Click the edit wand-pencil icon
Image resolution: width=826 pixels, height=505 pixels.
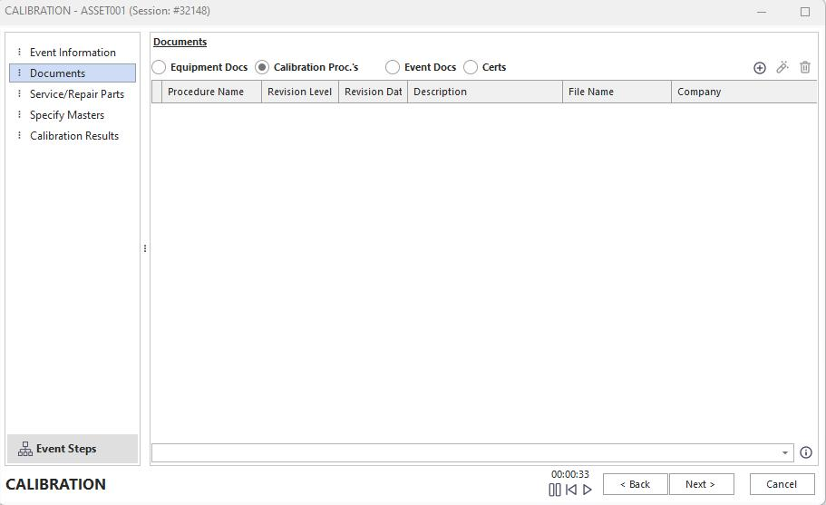coord(782,67)
